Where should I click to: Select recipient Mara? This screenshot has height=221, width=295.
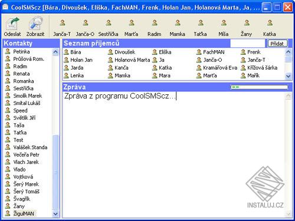pyautogui.click(x=162, y=75)
